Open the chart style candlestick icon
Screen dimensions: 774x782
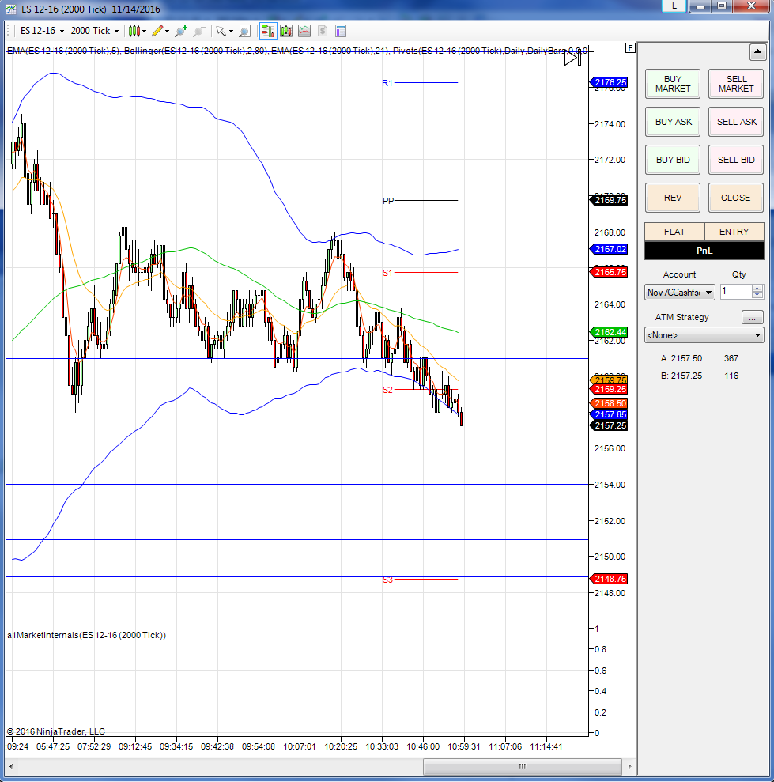tap(134, 31)
